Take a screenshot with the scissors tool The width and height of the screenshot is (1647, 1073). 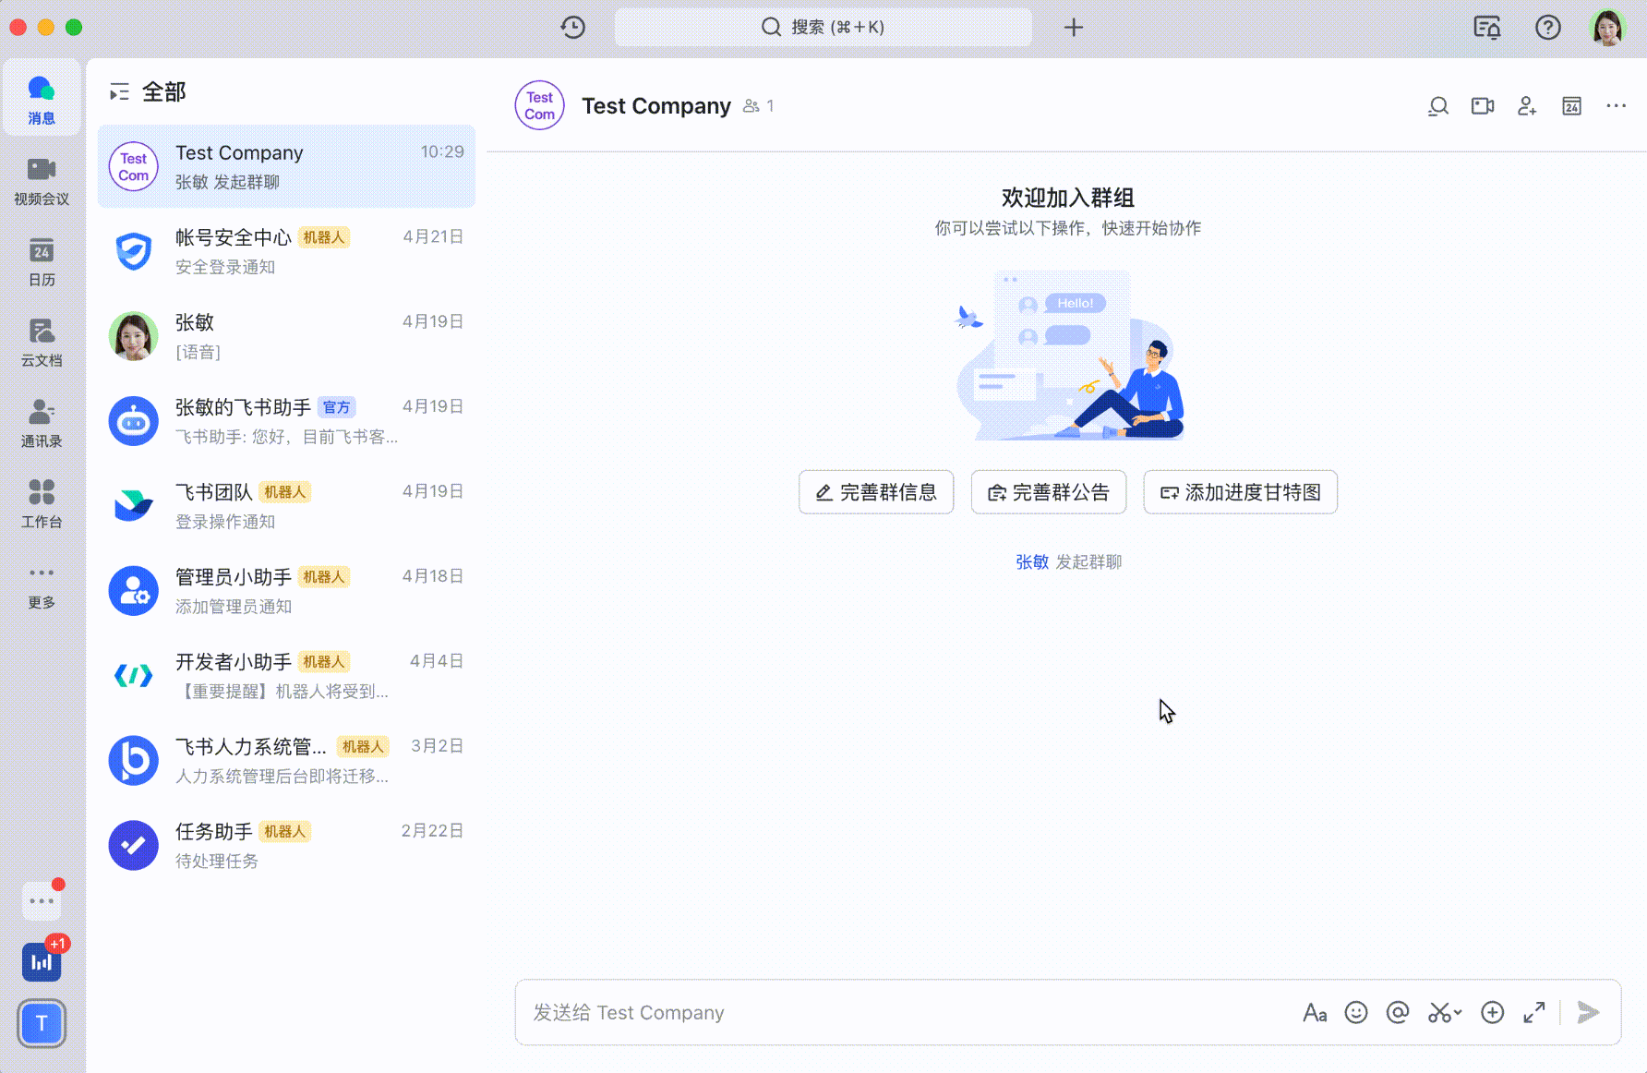point(1438,1012)
